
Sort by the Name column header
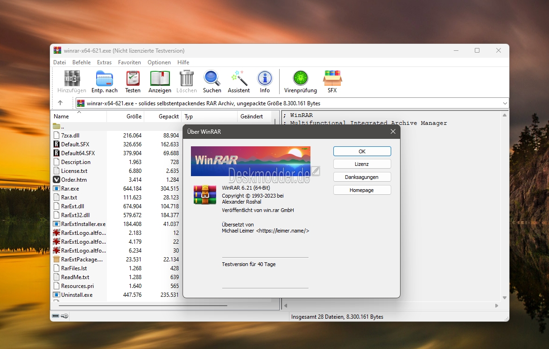(78, 116)
